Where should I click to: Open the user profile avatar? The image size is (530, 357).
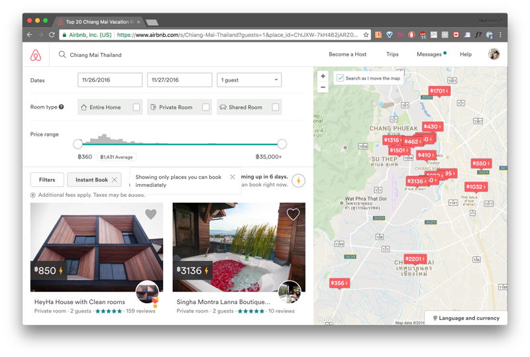494,54
